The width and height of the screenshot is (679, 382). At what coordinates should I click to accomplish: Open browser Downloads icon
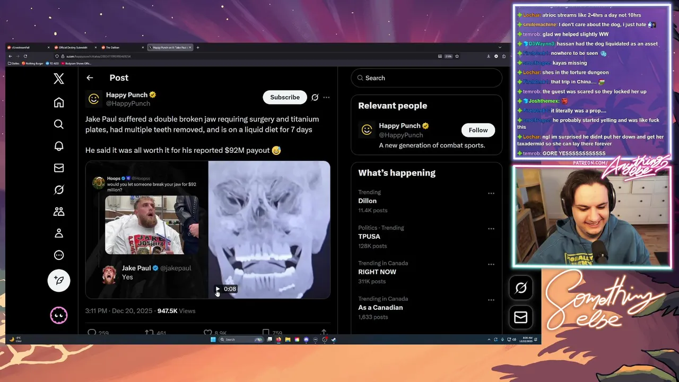(x=489, y=56)
